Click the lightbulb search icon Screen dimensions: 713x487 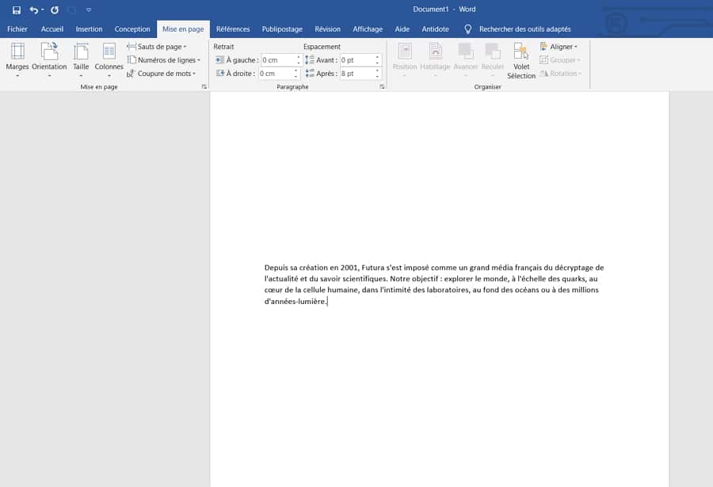(467, 29)
